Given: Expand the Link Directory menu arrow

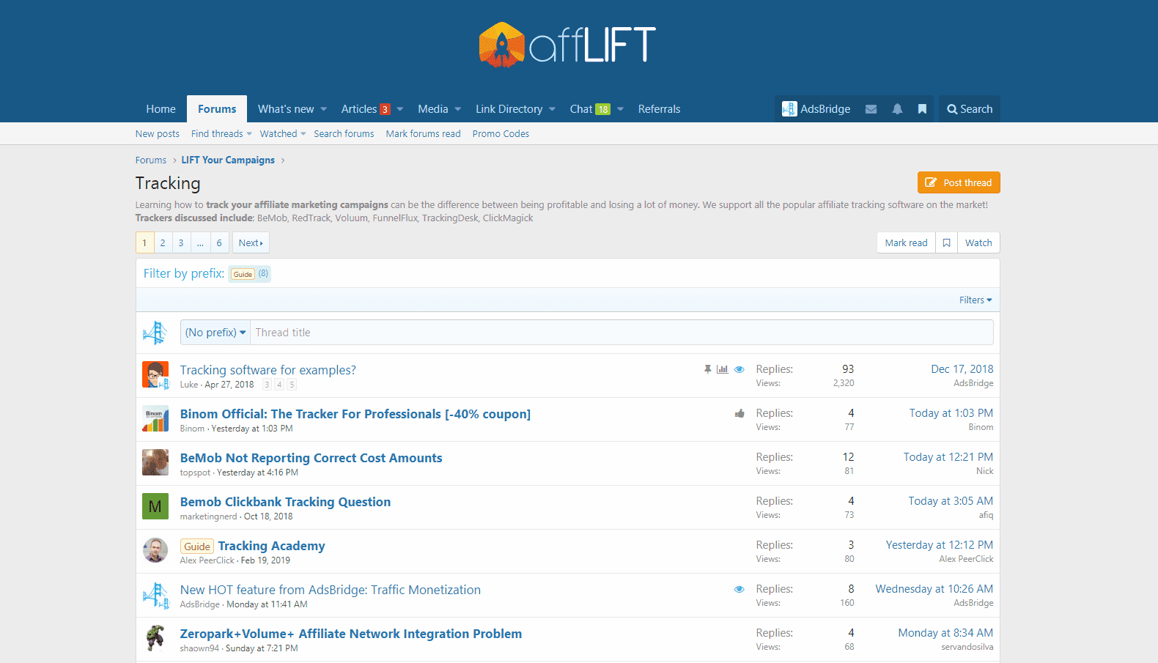Looking at the screenshot, I should [x=552, y=109].
